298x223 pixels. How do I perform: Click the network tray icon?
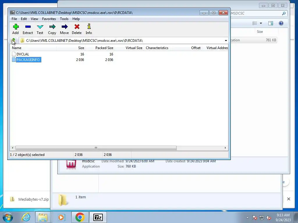(x=262, y=217)
